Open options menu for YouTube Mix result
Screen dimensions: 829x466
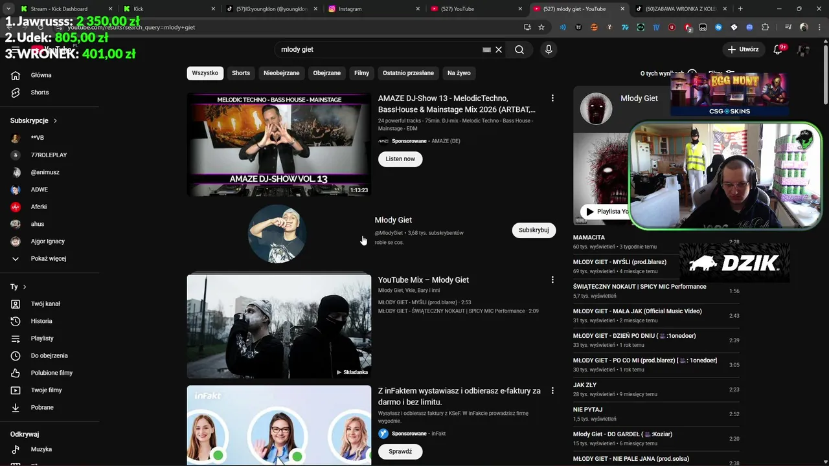552,280
